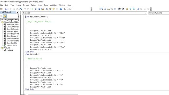The width and height of the screenshot is (169, 95).
Task: Click the Quick Info icon
Action: coord(108,9)
